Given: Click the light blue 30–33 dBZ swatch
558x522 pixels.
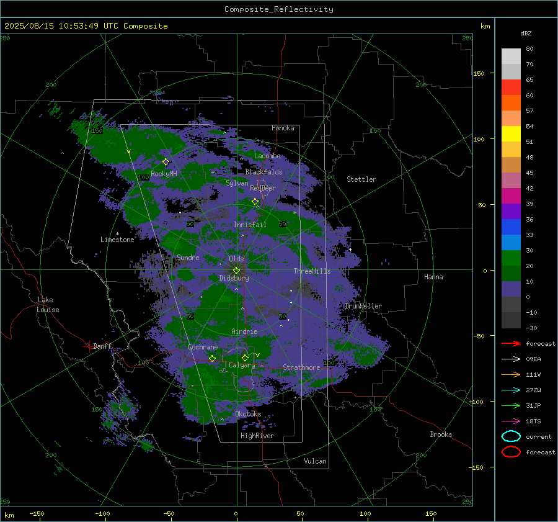Looking at the screenshot, I should click(x=511, y=243).
